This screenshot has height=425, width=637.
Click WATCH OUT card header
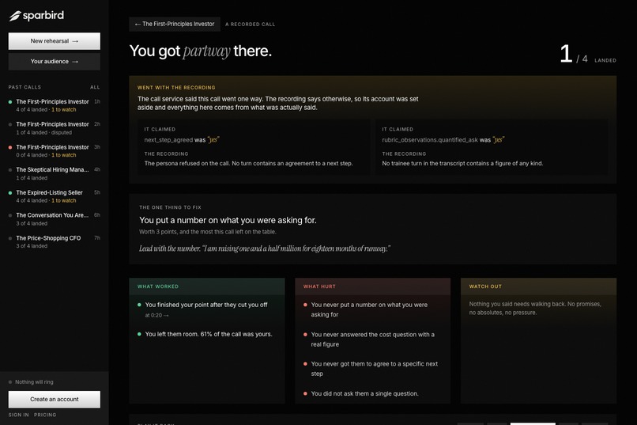point(538,286)
